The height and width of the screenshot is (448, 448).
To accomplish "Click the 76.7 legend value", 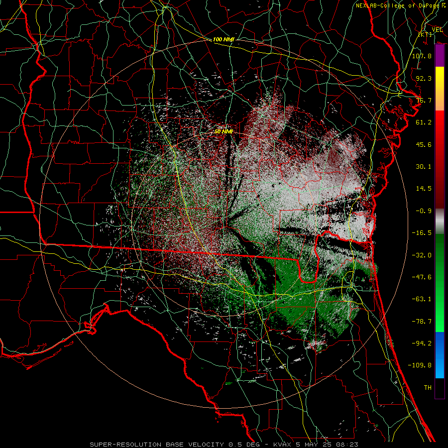I will (x=424, y=100).
